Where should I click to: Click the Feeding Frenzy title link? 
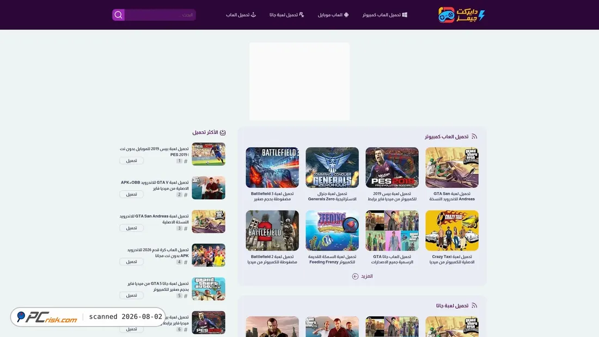tap(332, 260)
